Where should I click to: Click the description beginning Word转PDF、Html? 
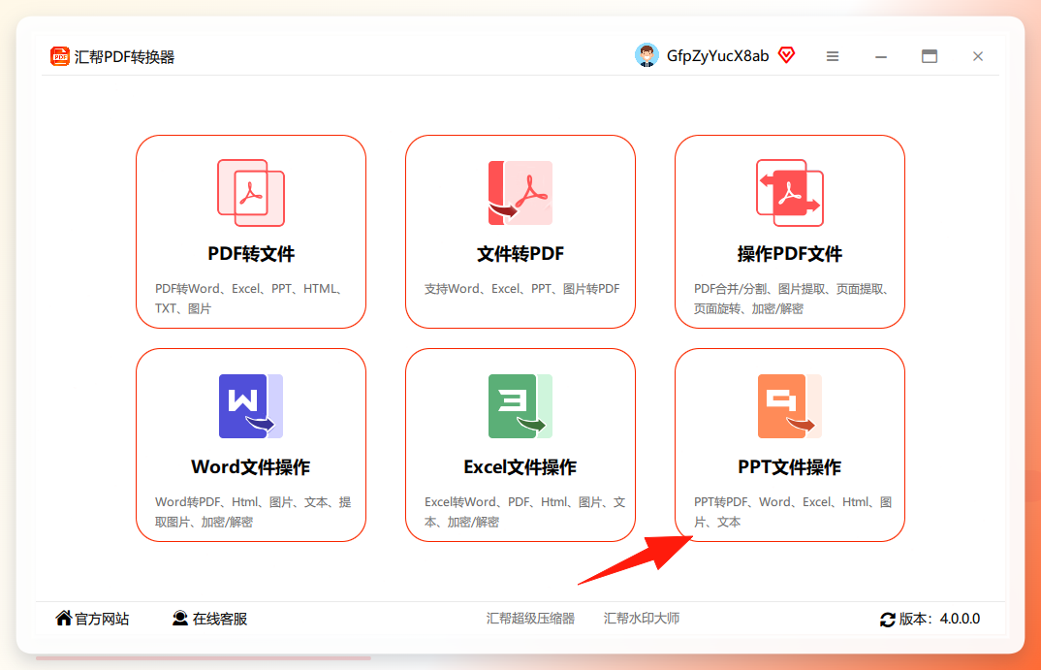click(253, 512)
